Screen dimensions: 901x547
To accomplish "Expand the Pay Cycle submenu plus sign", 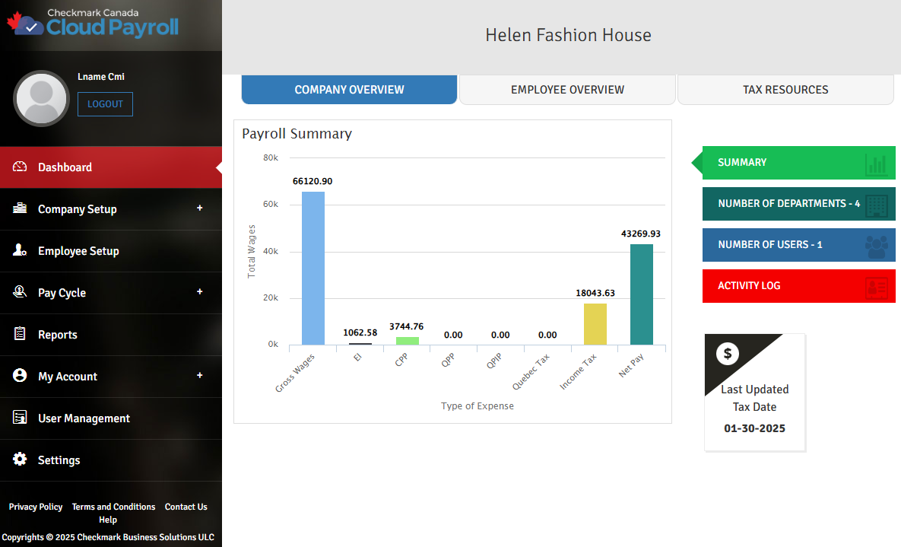I will (200, 292).
